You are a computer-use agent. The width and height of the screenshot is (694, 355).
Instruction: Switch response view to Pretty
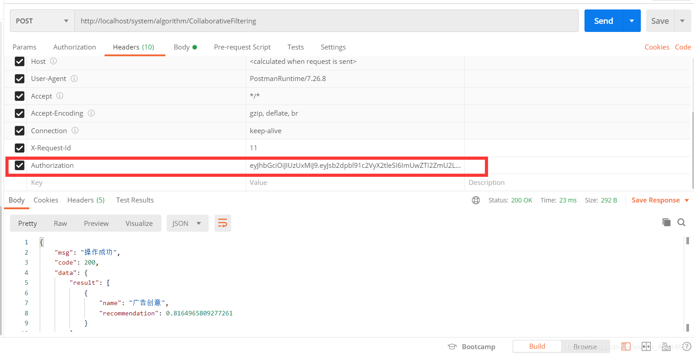(27, 223)
